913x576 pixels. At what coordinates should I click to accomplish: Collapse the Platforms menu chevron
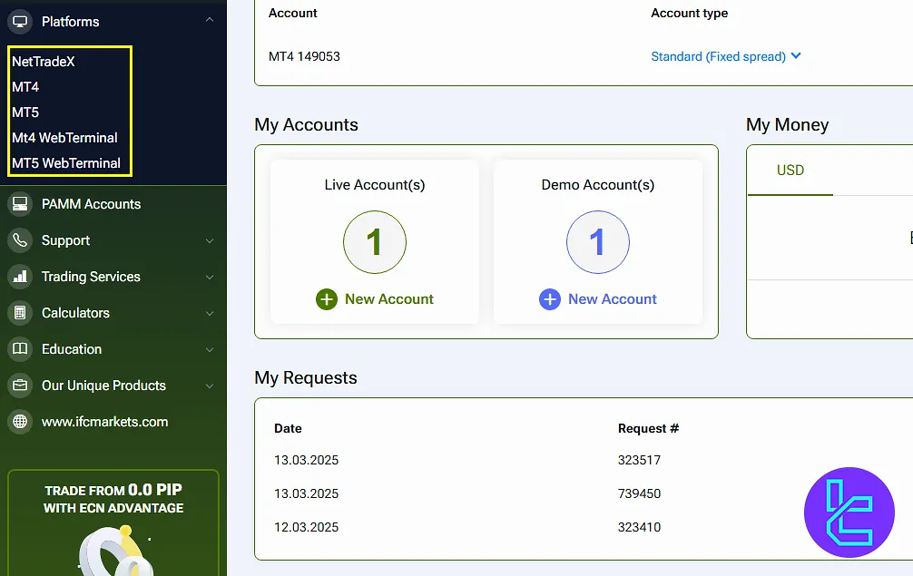pyautogui.click(x=210, y=21)
